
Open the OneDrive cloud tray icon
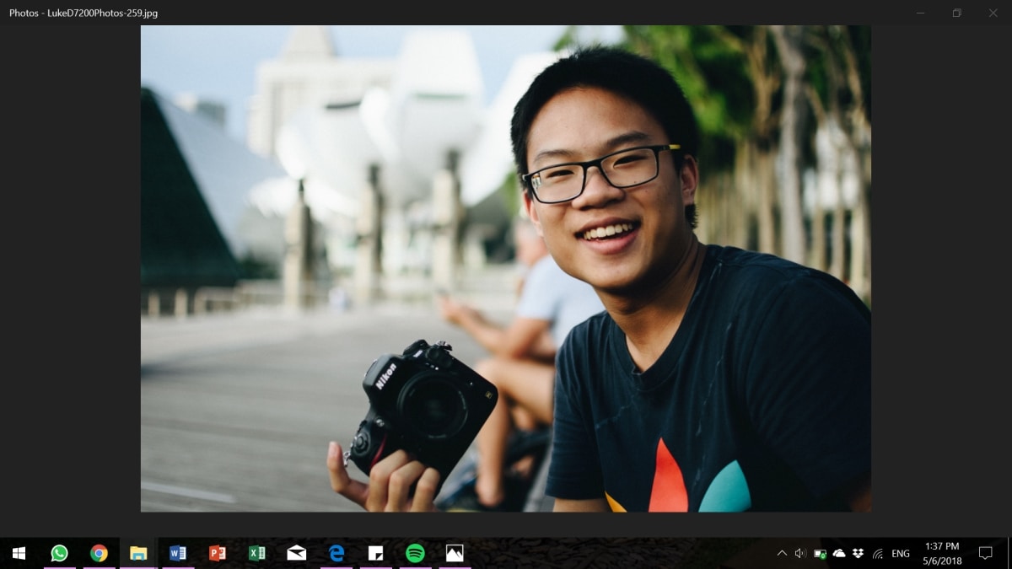pos(839,553)
